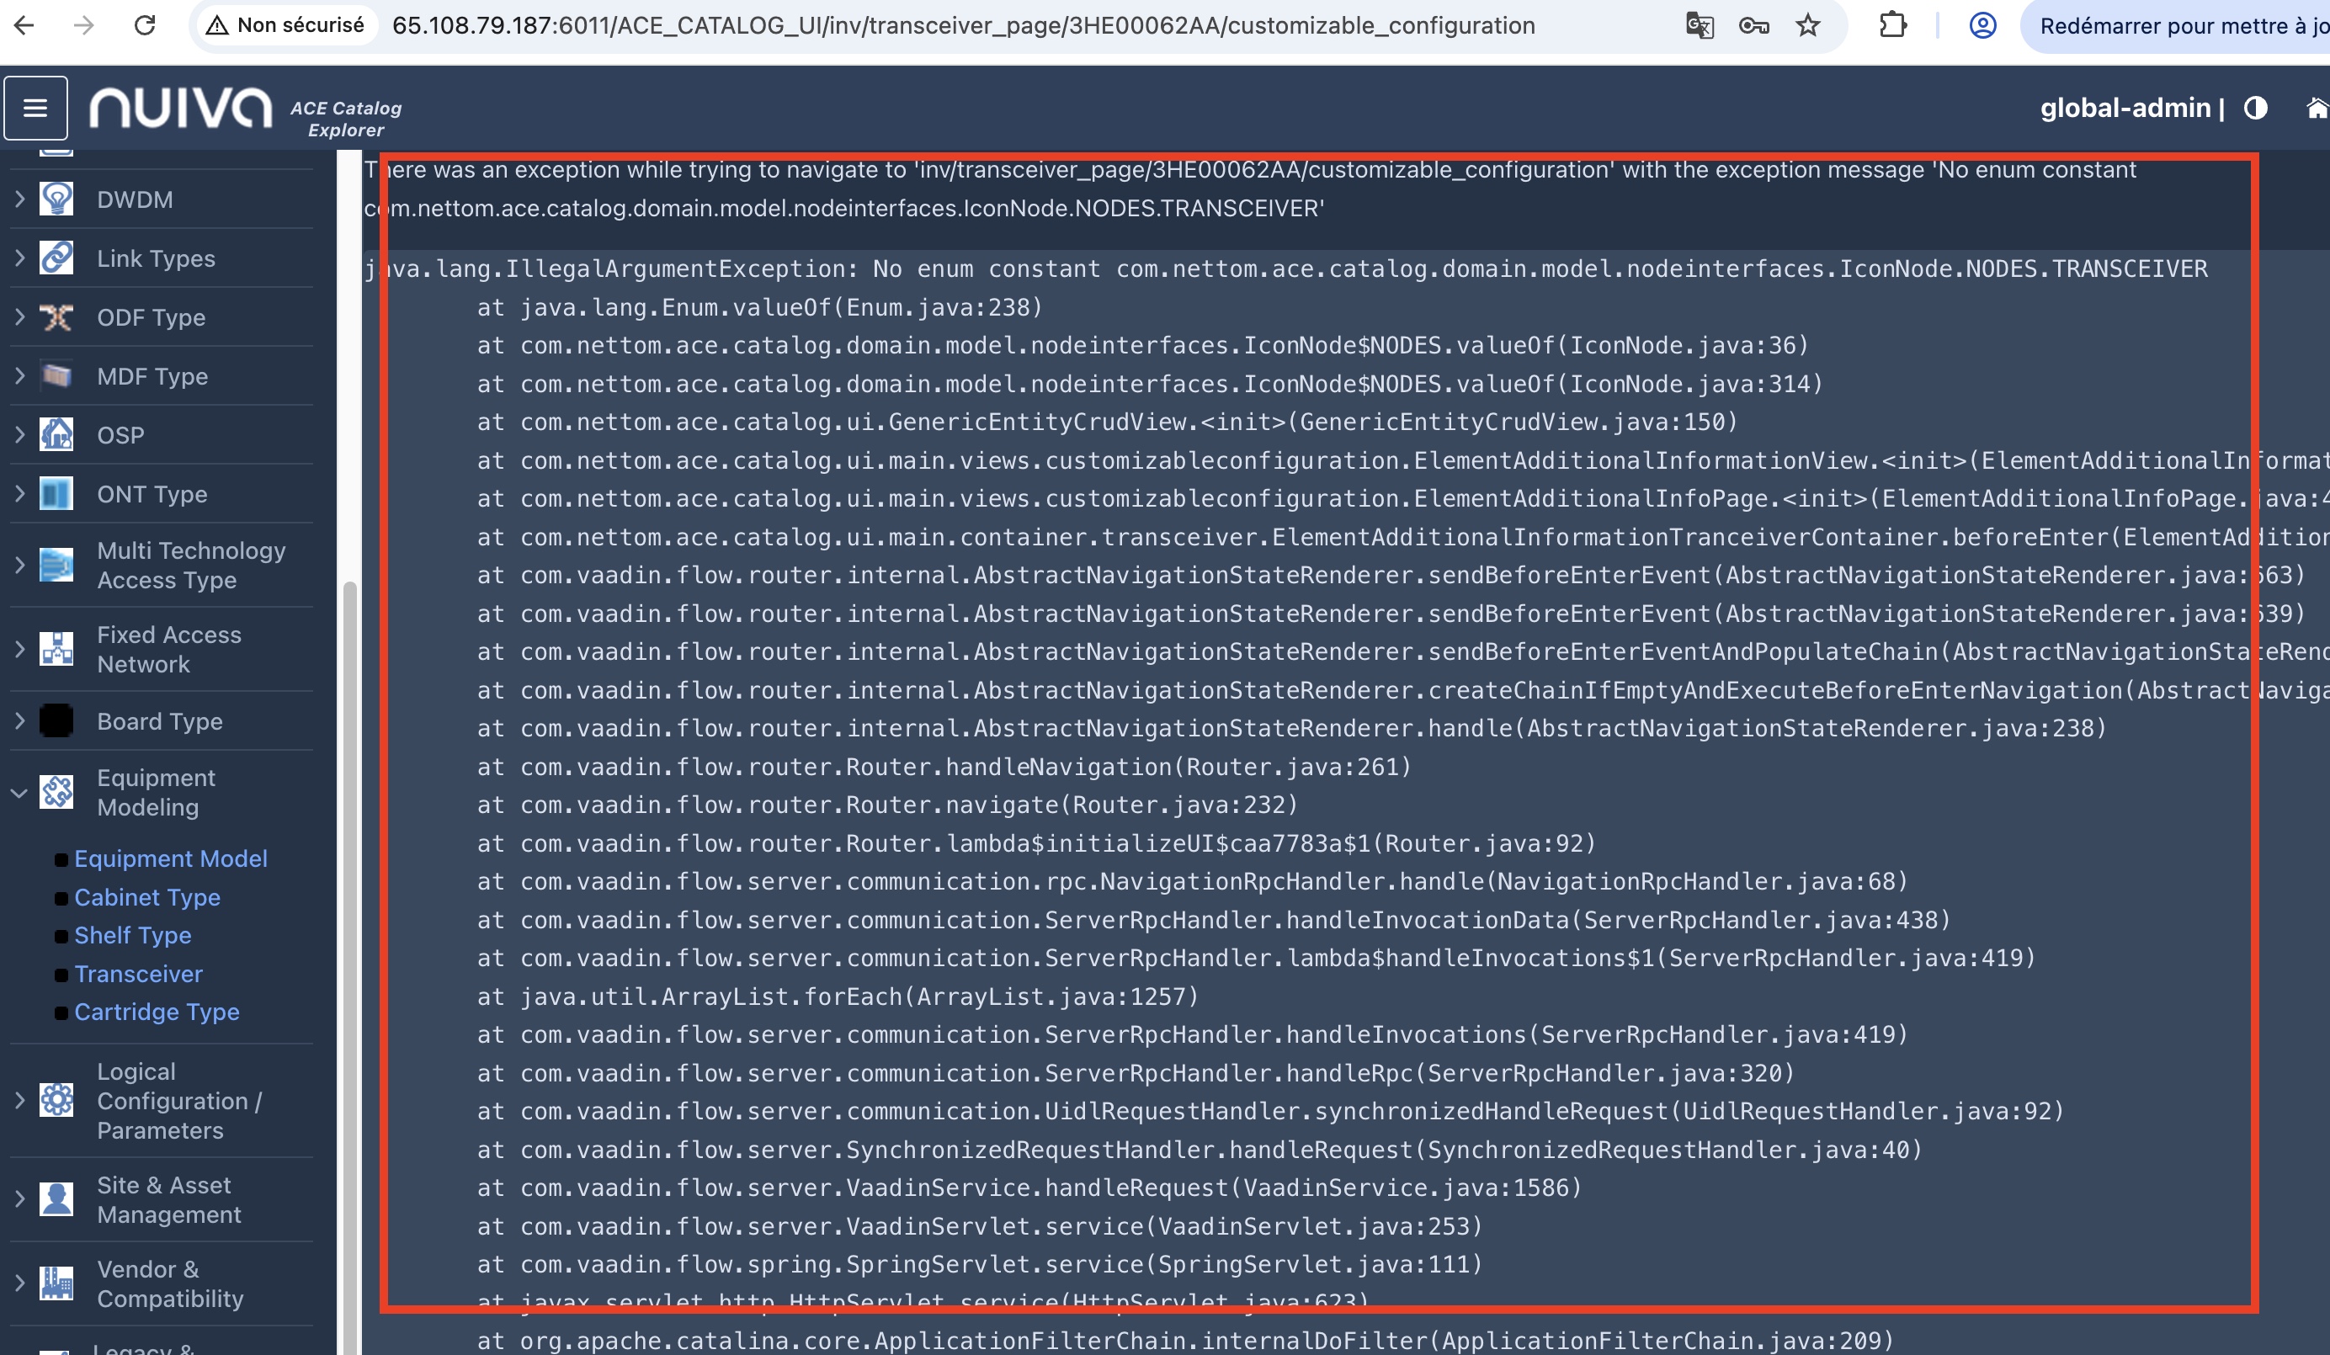
Task: Expand Multi Technology Access Type
Action: 19,564
